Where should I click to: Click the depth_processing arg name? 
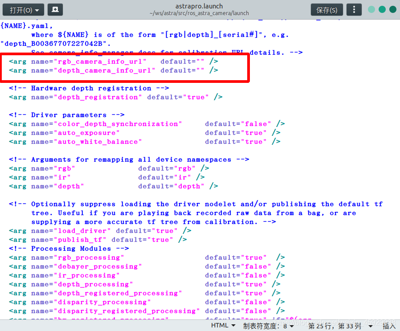tap(93, 284)
